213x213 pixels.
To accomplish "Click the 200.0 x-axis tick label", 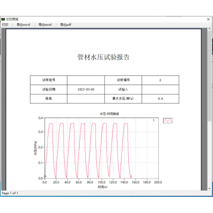I will tap(158, 182).
